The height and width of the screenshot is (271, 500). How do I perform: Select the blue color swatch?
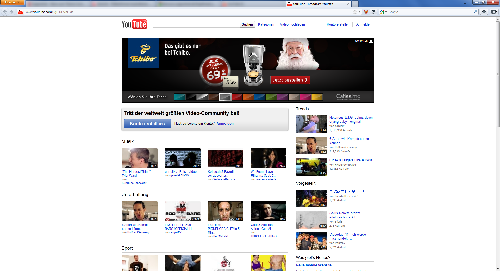click(x=259, y=97)
